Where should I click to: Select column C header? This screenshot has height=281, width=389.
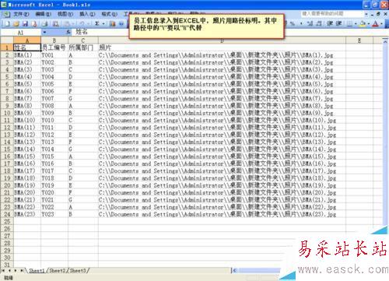coord(83,40)
